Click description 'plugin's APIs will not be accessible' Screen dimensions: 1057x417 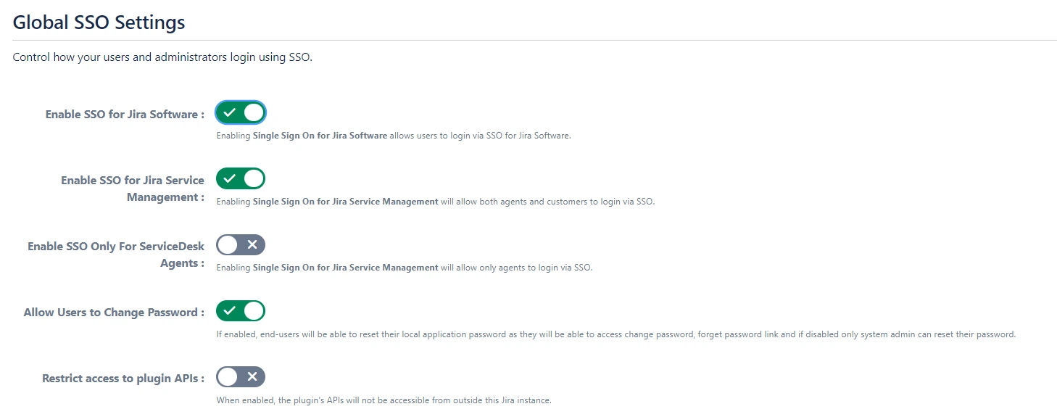[x=384, y=400]
